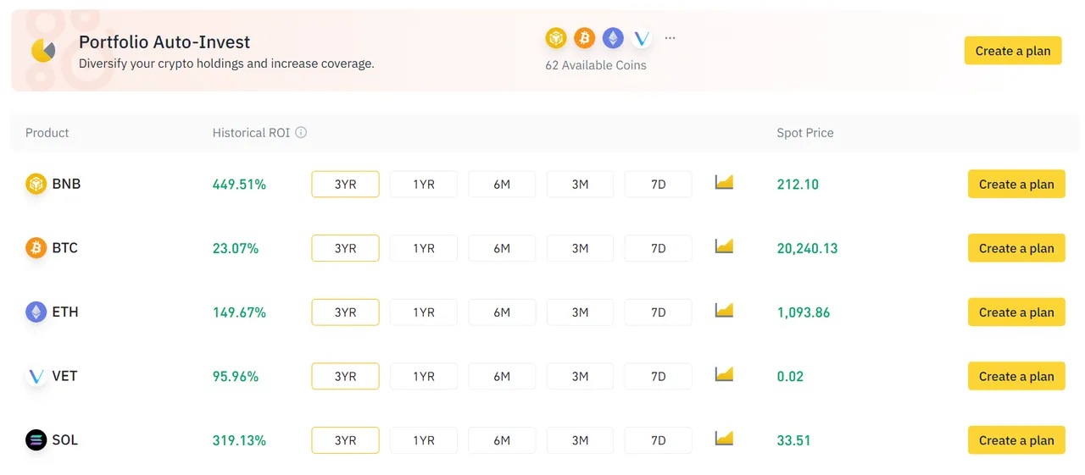Image resolution: width=1085 pixels, height=475 pixels.
Task: Create a plan for BNB
Action: (1016, 184)
